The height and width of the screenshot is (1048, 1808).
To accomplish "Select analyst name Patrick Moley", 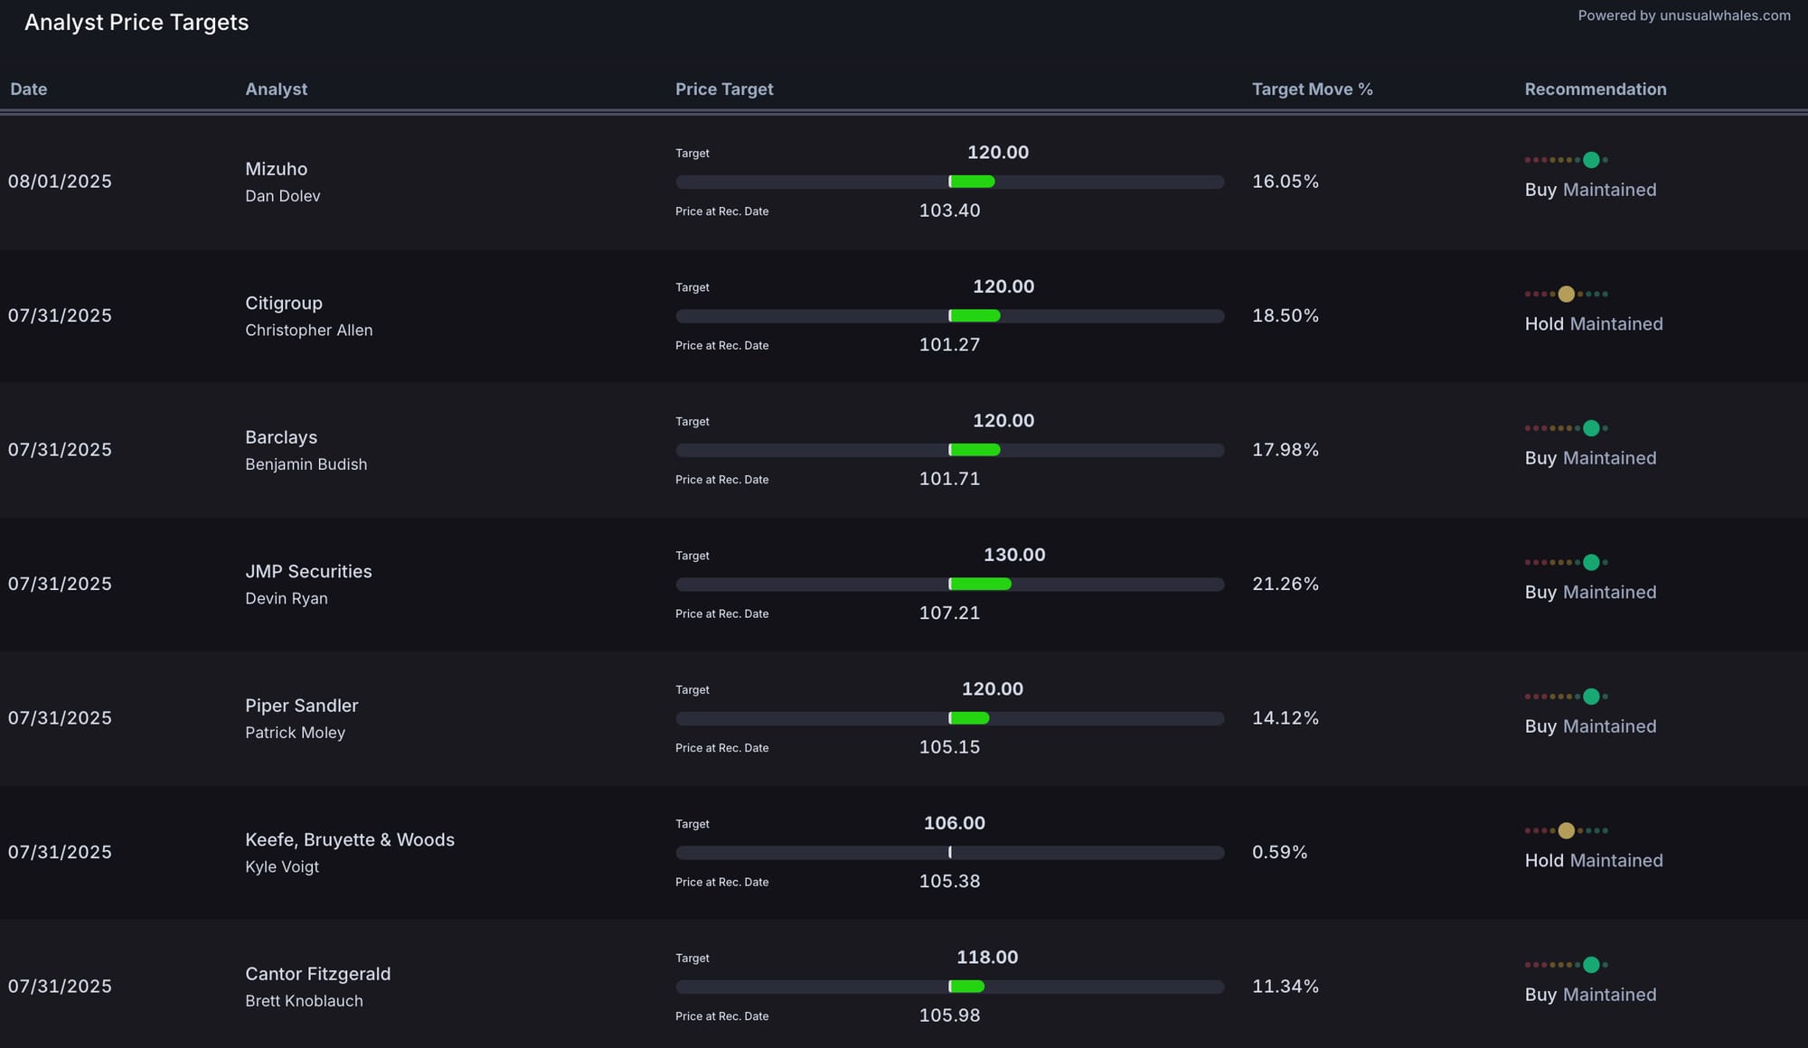I will [296, 733].
